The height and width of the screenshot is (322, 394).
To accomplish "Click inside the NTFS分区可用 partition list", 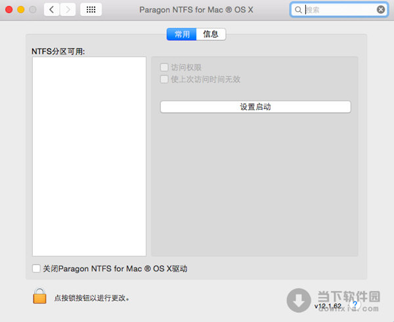I will (89, 156).
